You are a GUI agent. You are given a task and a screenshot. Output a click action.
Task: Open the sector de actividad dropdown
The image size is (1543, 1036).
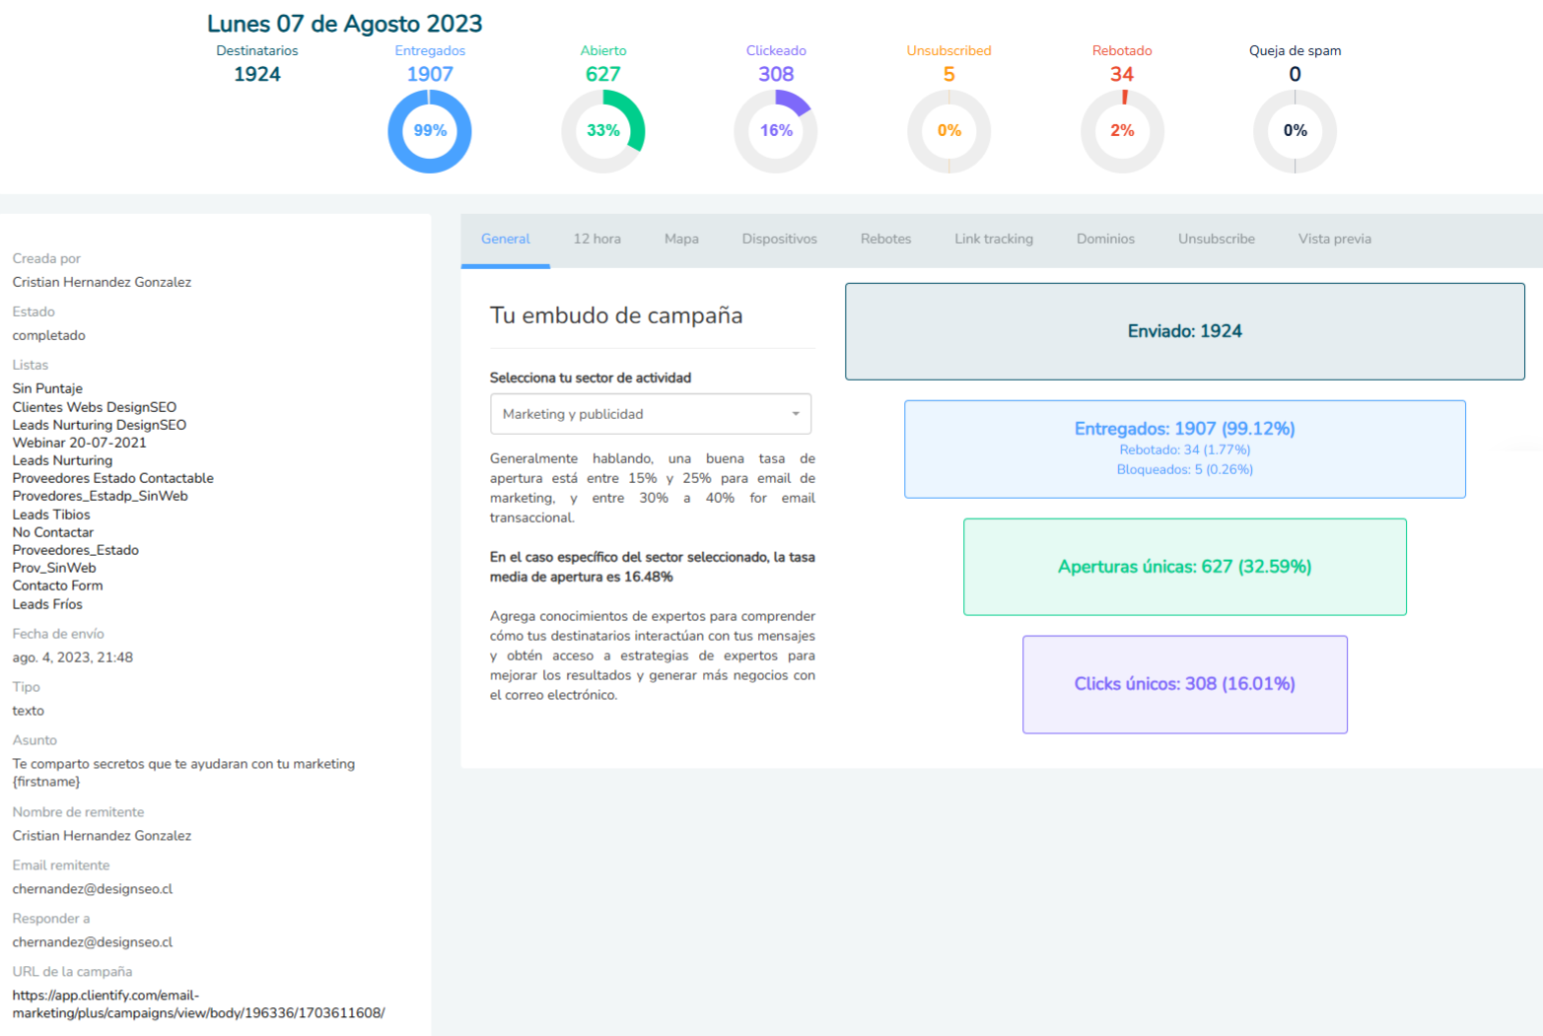pyautogui.click(x=651, y=414)
